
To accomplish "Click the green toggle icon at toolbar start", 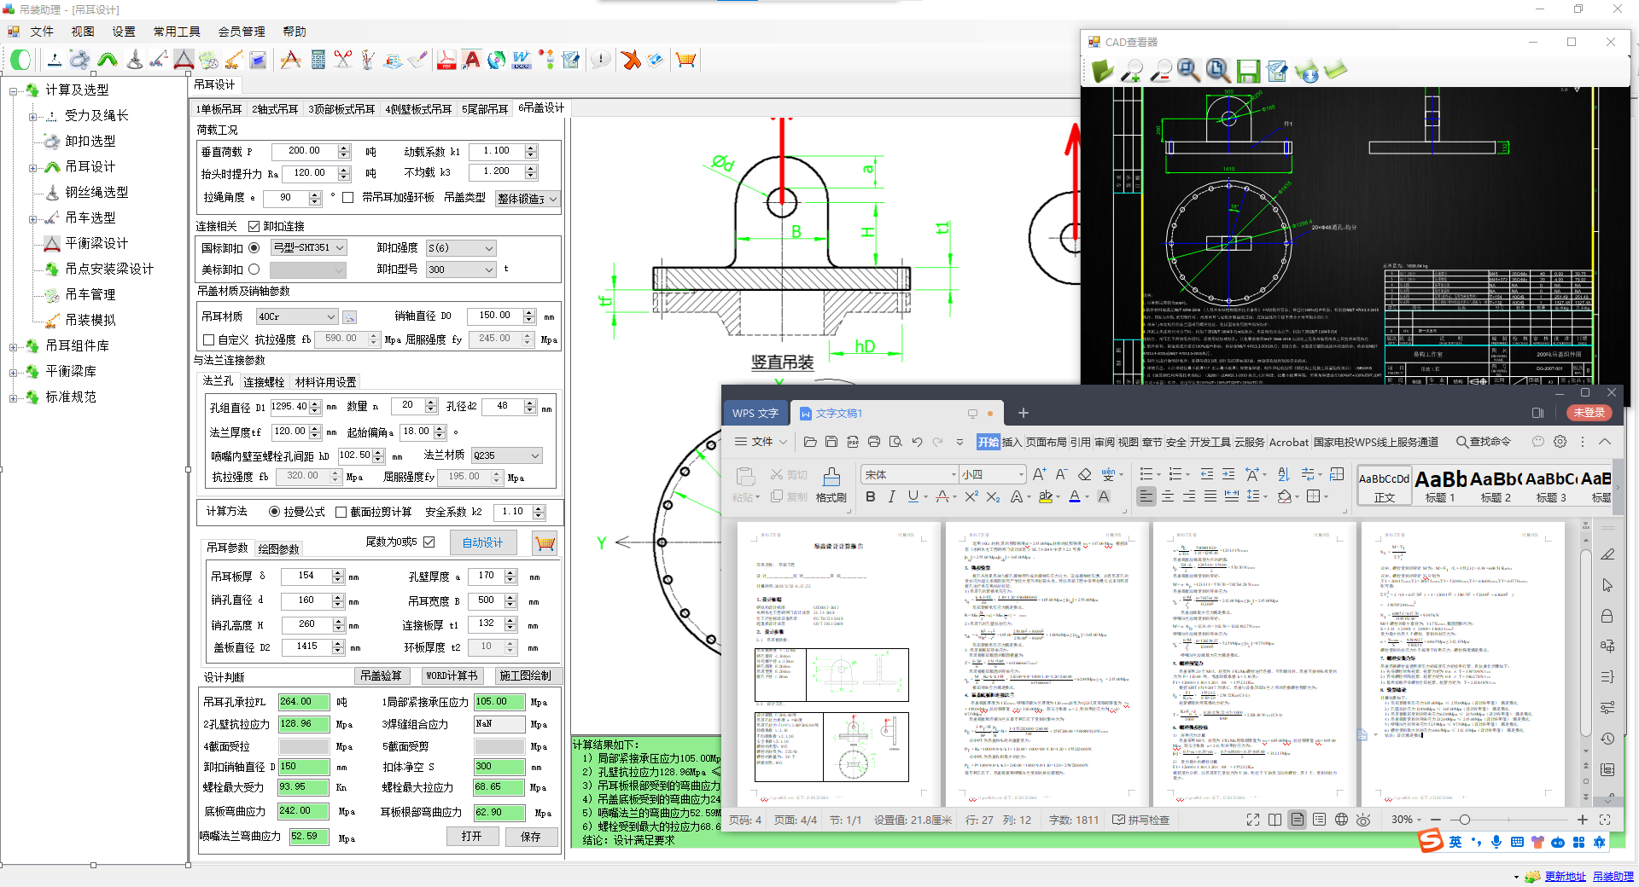I will pyautogui.click(x=20, y=60).
